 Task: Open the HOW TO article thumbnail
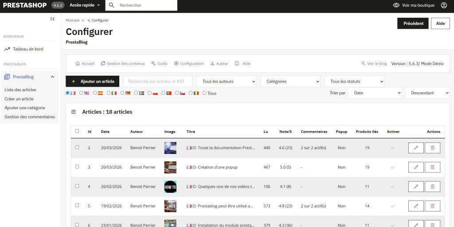(x=170, y=187)
